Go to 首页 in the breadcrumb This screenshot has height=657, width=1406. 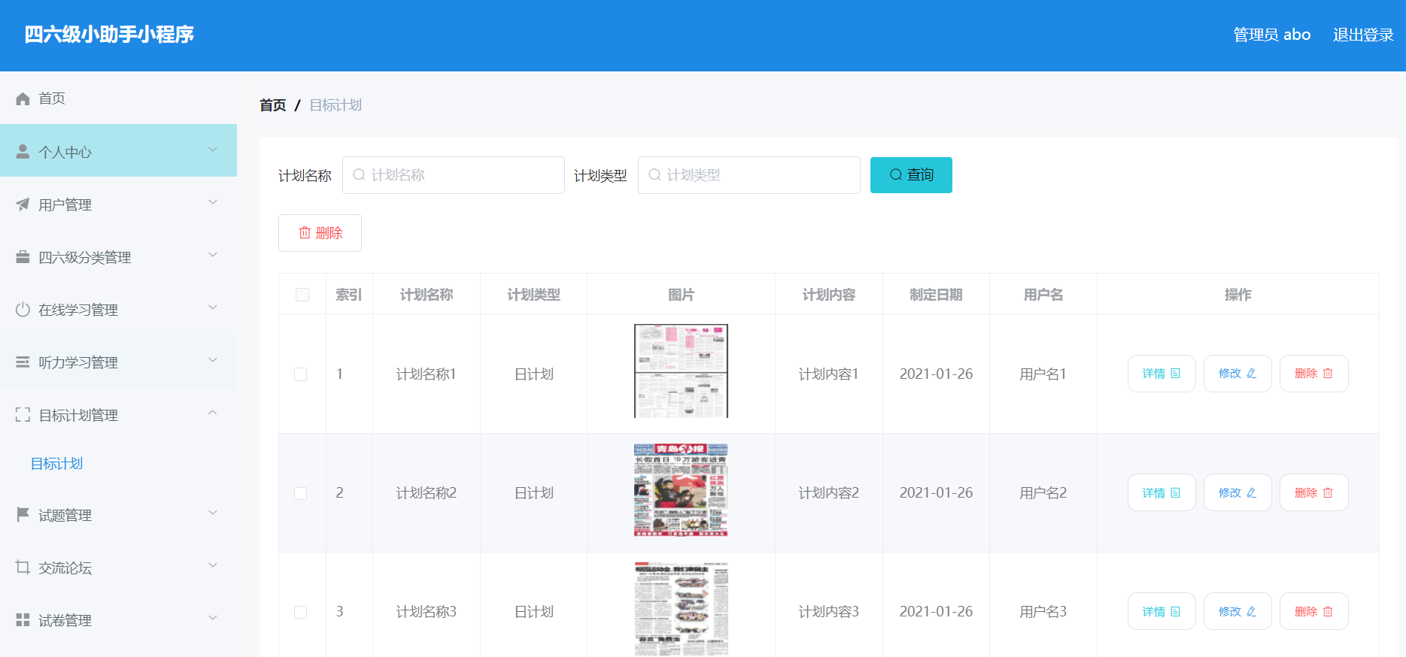[x=272, y=105]
